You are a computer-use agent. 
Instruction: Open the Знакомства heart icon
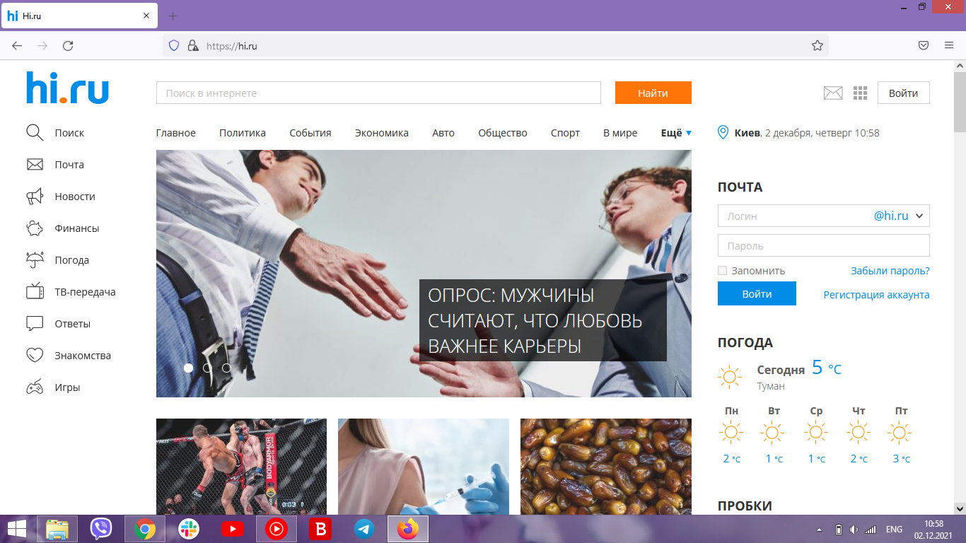tap(35, 356)
